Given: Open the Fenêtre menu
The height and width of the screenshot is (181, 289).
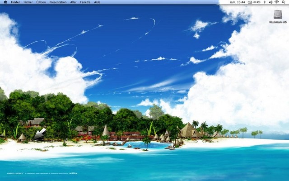Looking at the screenshot, I should pyautogui.click(x=85, y=2).
